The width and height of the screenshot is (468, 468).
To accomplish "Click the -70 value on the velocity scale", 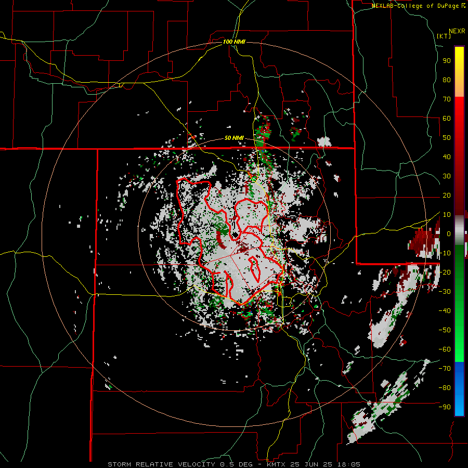I will 445,369.
